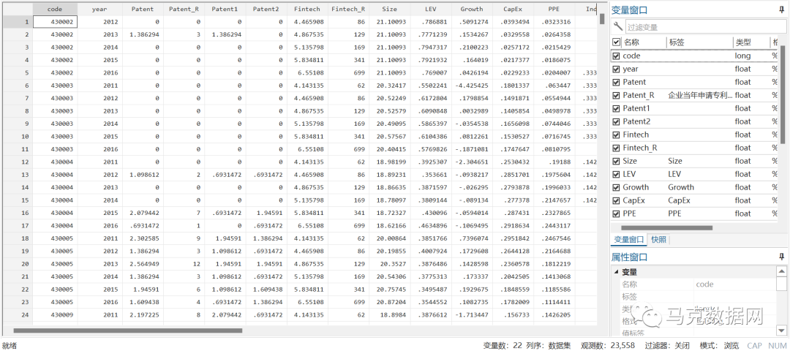Select the Patent column header in data grid
Image resolution: width=790 pixels, height=351 pixels.
(x=142, y=9)
